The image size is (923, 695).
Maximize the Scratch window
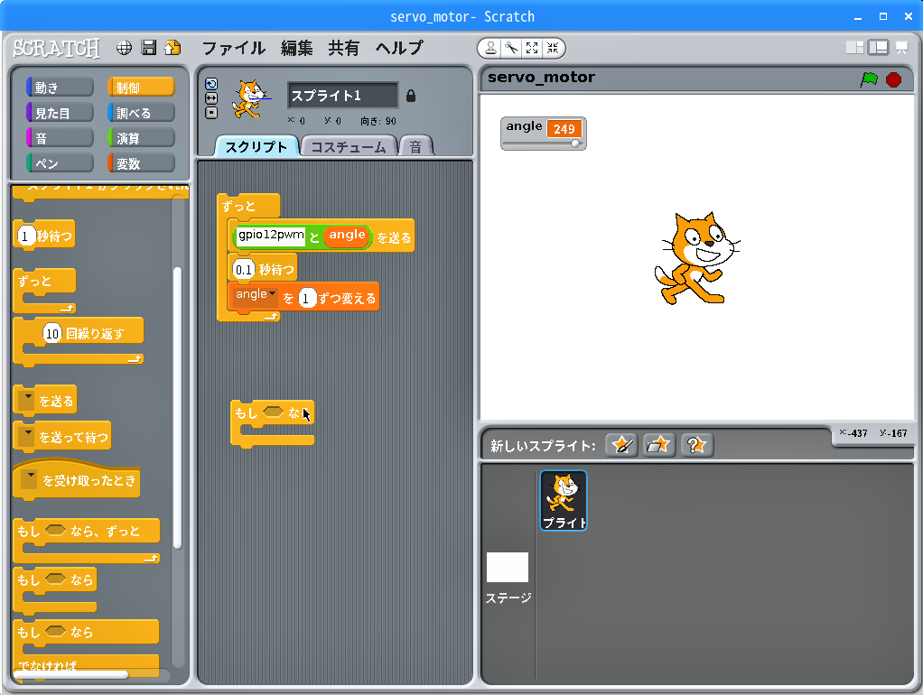pyautogui.click(x=883, y=16)
